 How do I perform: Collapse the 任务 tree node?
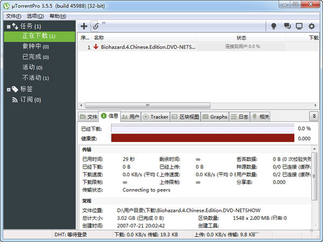tap(9, 26)
